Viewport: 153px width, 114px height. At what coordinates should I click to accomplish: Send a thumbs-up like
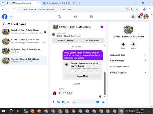click(103, 102)
